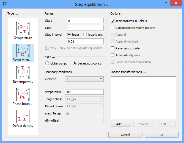Click the Cancel button

coord(125,135)
